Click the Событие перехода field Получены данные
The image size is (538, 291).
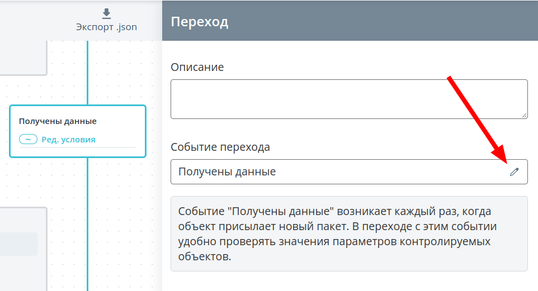349,171
